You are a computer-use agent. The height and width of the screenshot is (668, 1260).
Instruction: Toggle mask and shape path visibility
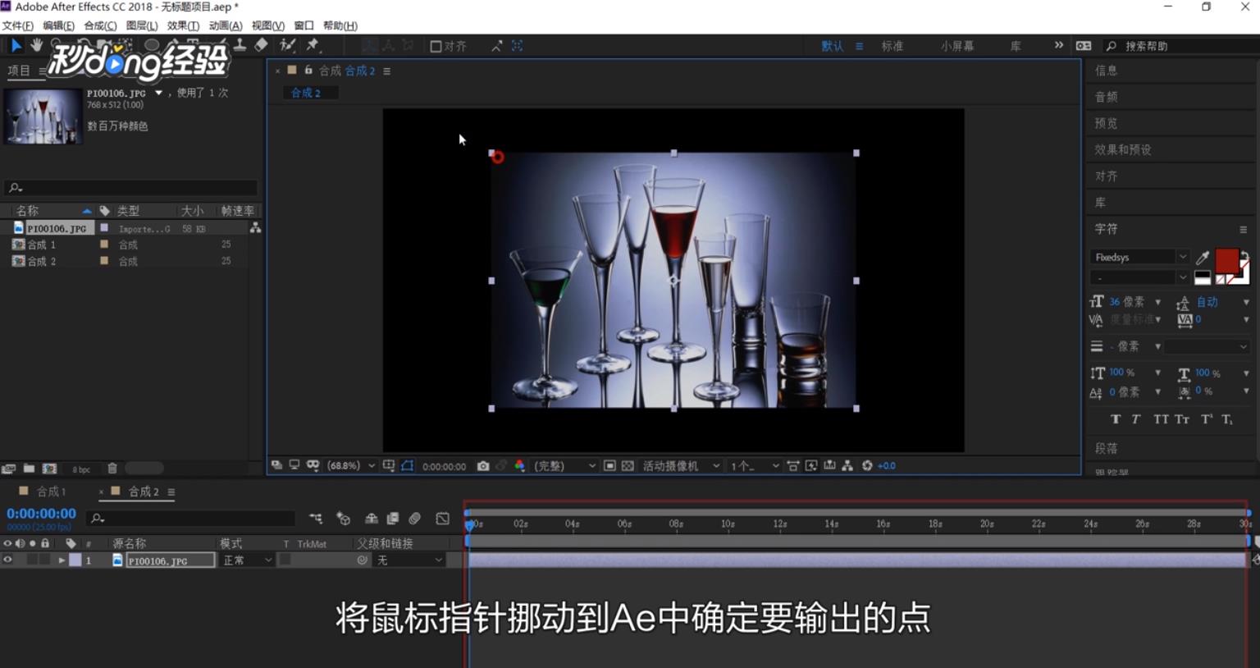tap(407, 465)
